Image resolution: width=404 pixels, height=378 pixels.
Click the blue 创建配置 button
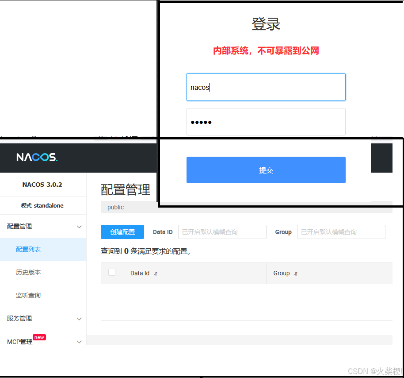coord(122,231)
